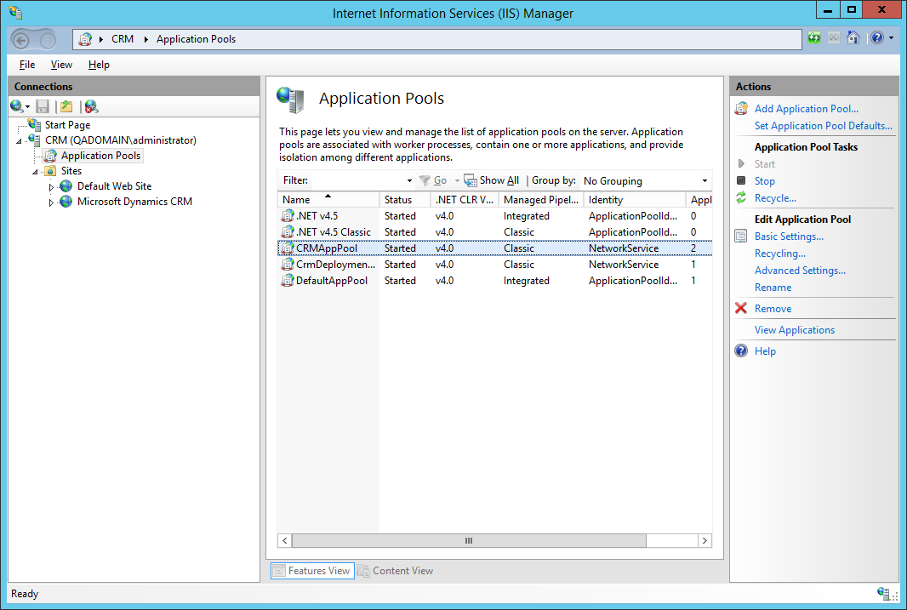Click the Up folder icon in Connections toolbar
The width and height of the screenshot is (907, 610).
[66, 106]
